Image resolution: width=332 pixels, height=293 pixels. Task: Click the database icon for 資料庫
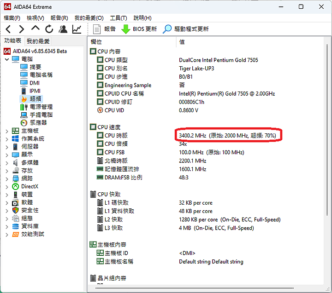[x=16, y=226]
